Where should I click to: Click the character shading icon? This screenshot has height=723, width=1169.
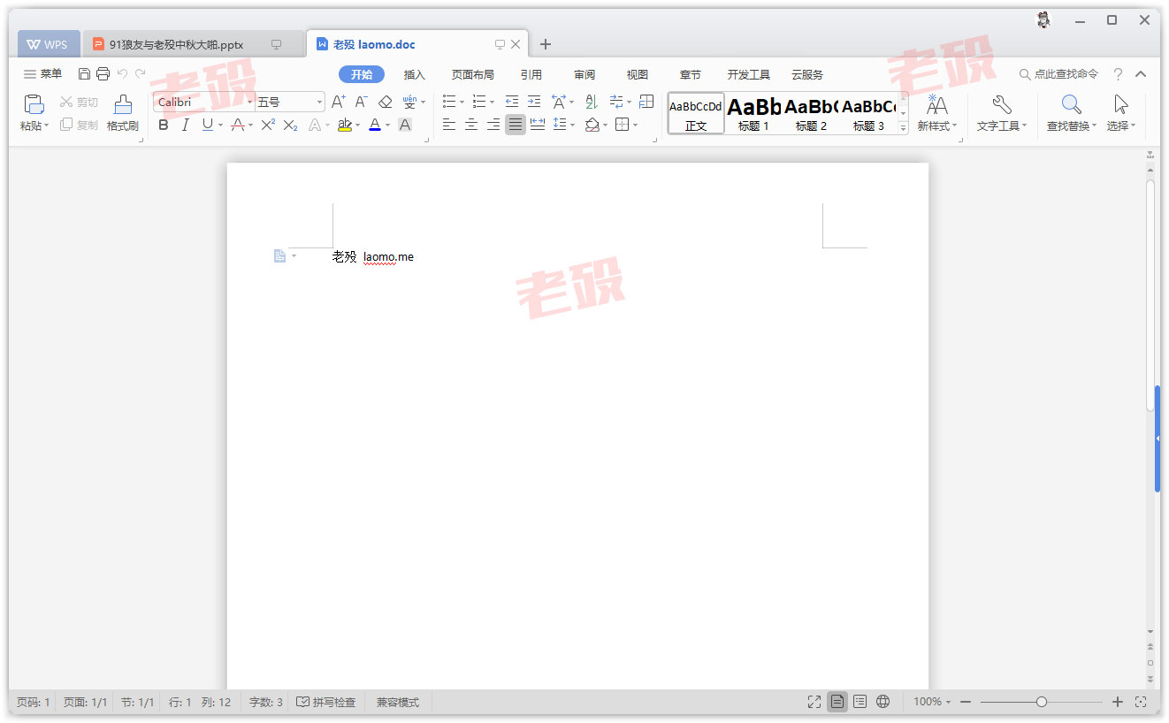(x=405, y=126)
